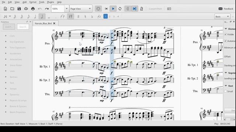Expand the Clefs palette
Image resolution: width=236 pixels, height=132 pixels.
(6, 36)
